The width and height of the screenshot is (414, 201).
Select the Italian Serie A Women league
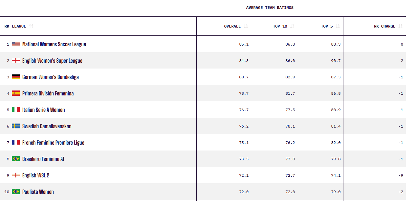pos(44,110)
